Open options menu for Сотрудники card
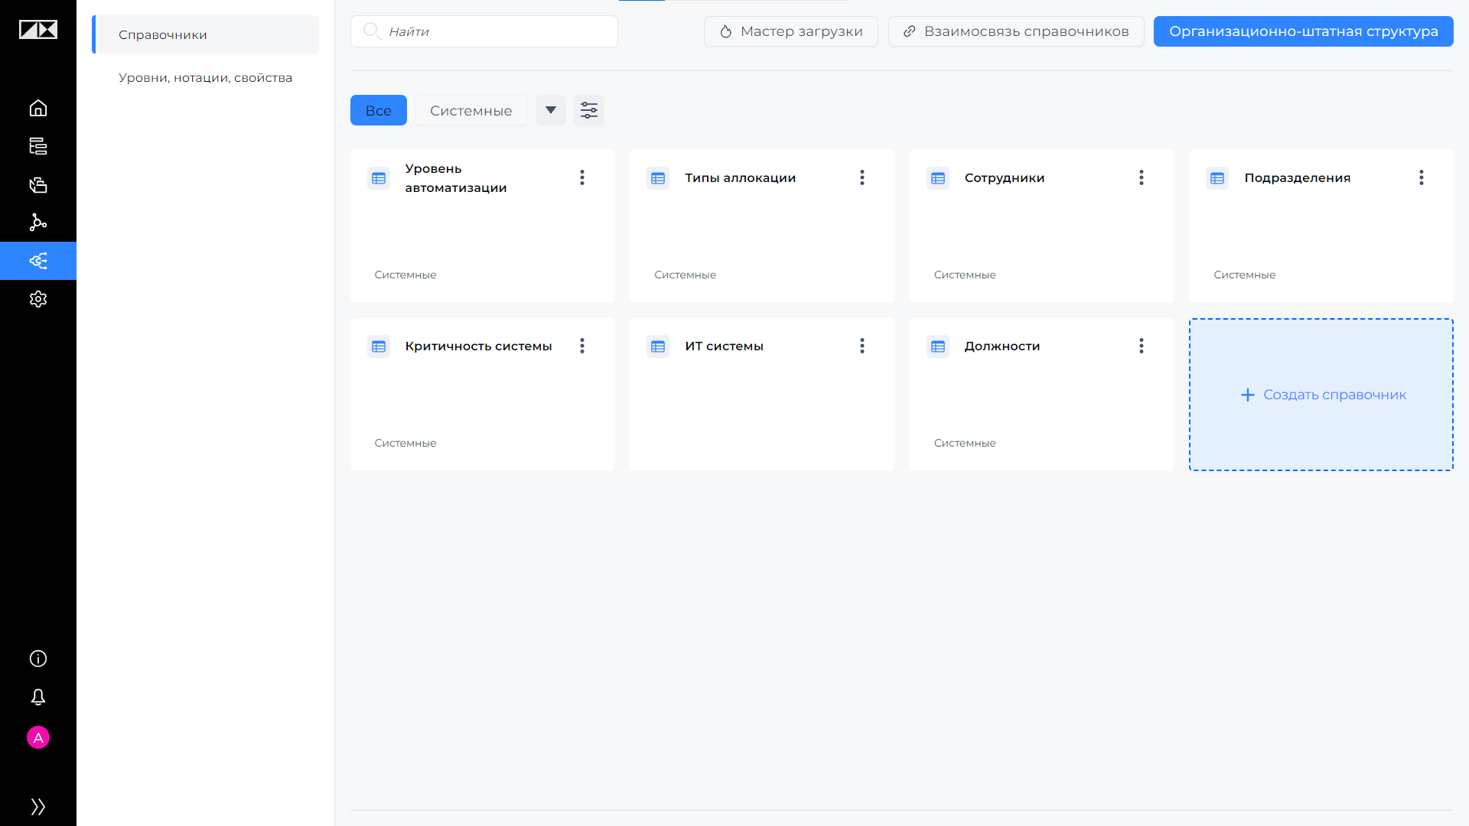The width and height of the screenshot is (1469, 826). coord(1142,177)
